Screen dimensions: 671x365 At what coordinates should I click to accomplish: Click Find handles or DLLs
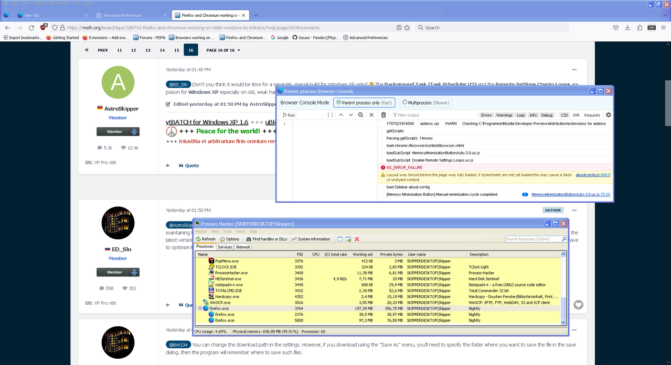click(266, 239)
